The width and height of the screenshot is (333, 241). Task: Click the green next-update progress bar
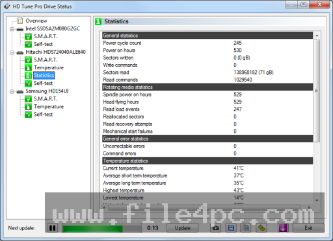click(x=102, y=228)
